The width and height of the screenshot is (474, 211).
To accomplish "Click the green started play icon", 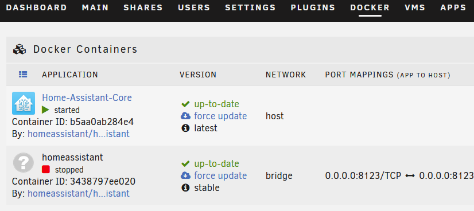I will click(x=46, y=110).
